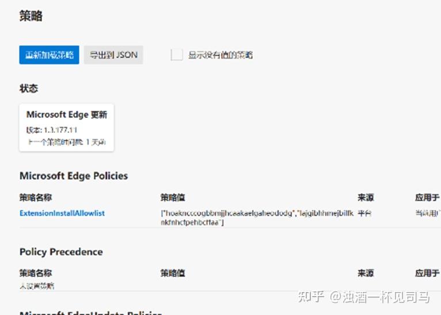Click 来源 column header under Edge Policies
This screenshot has height=315, width=441.
click(x=366, y=198)
